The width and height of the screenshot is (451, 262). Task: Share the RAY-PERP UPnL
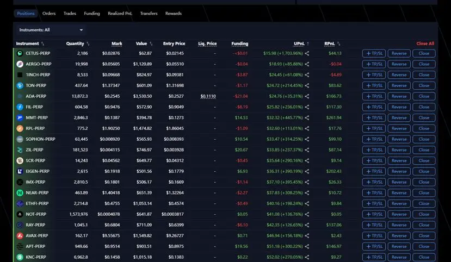[x=307, y=225]
